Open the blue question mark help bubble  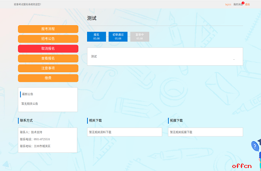click(254, 146)
